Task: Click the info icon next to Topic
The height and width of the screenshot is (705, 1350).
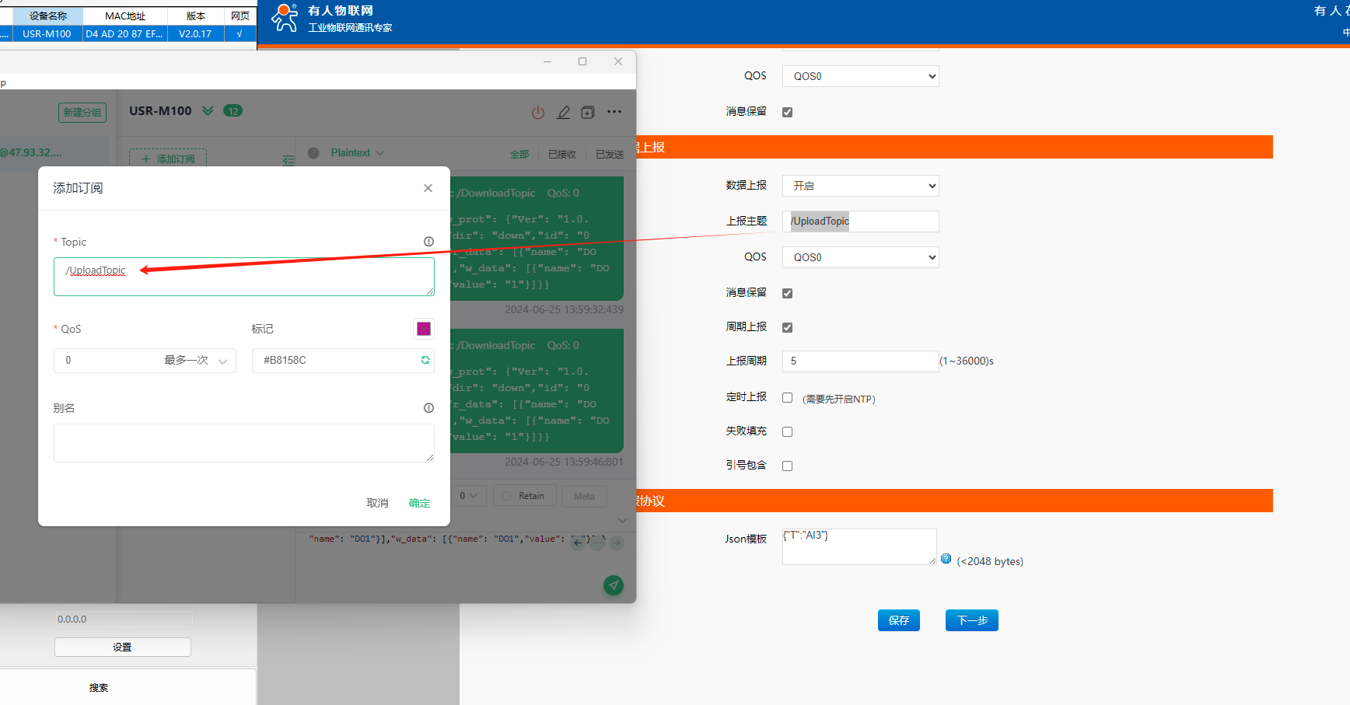Action: point(428,242)
